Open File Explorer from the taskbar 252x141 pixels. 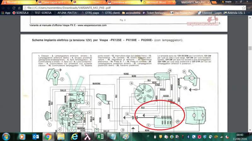click(x=61, y=137)
